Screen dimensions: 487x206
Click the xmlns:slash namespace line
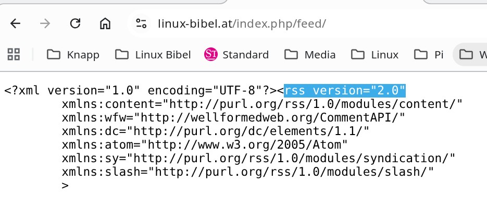(x=247, y=172)
